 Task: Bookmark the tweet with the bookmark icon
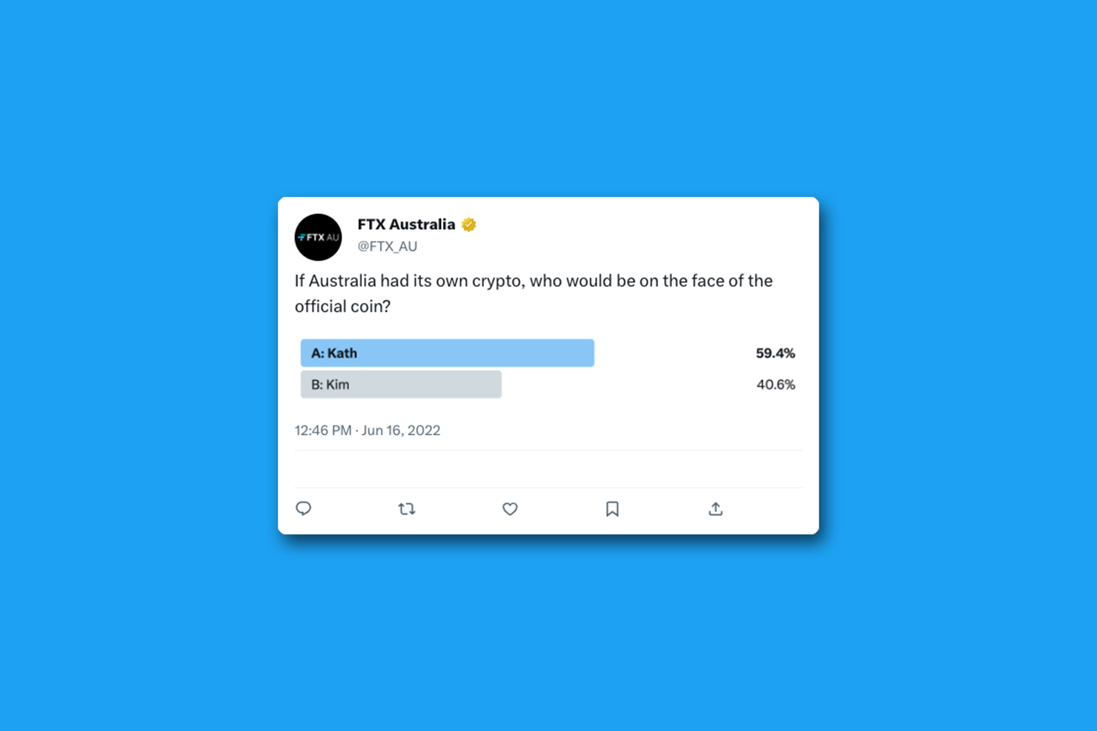(x=612, y=508)
